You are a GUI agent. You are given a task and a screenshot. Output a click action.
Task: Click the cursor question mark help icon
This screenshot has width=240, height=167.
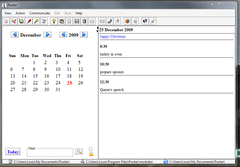145,21
